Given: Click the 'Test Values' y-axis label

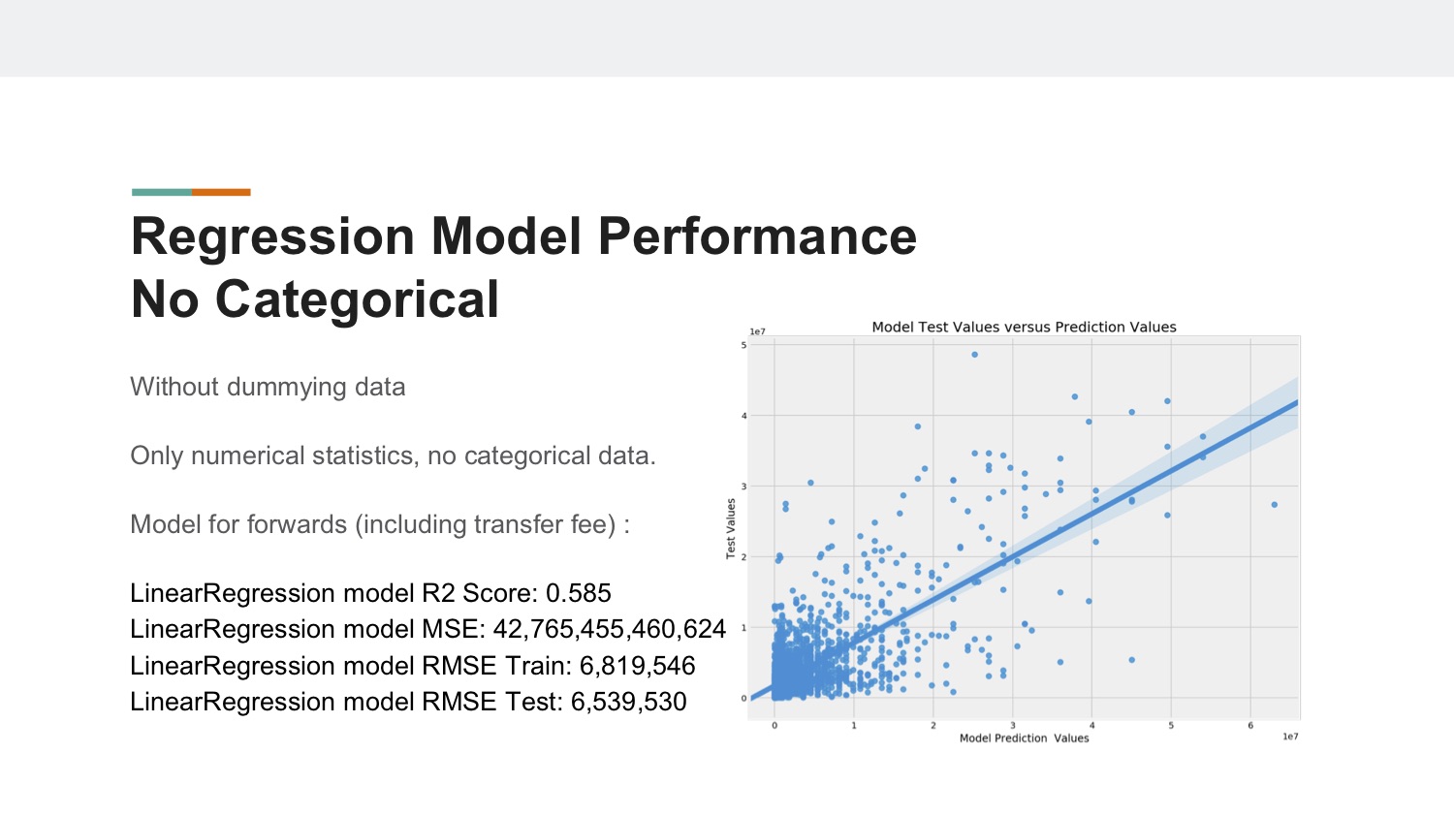Looking at the screenshot, I should 731,528.
